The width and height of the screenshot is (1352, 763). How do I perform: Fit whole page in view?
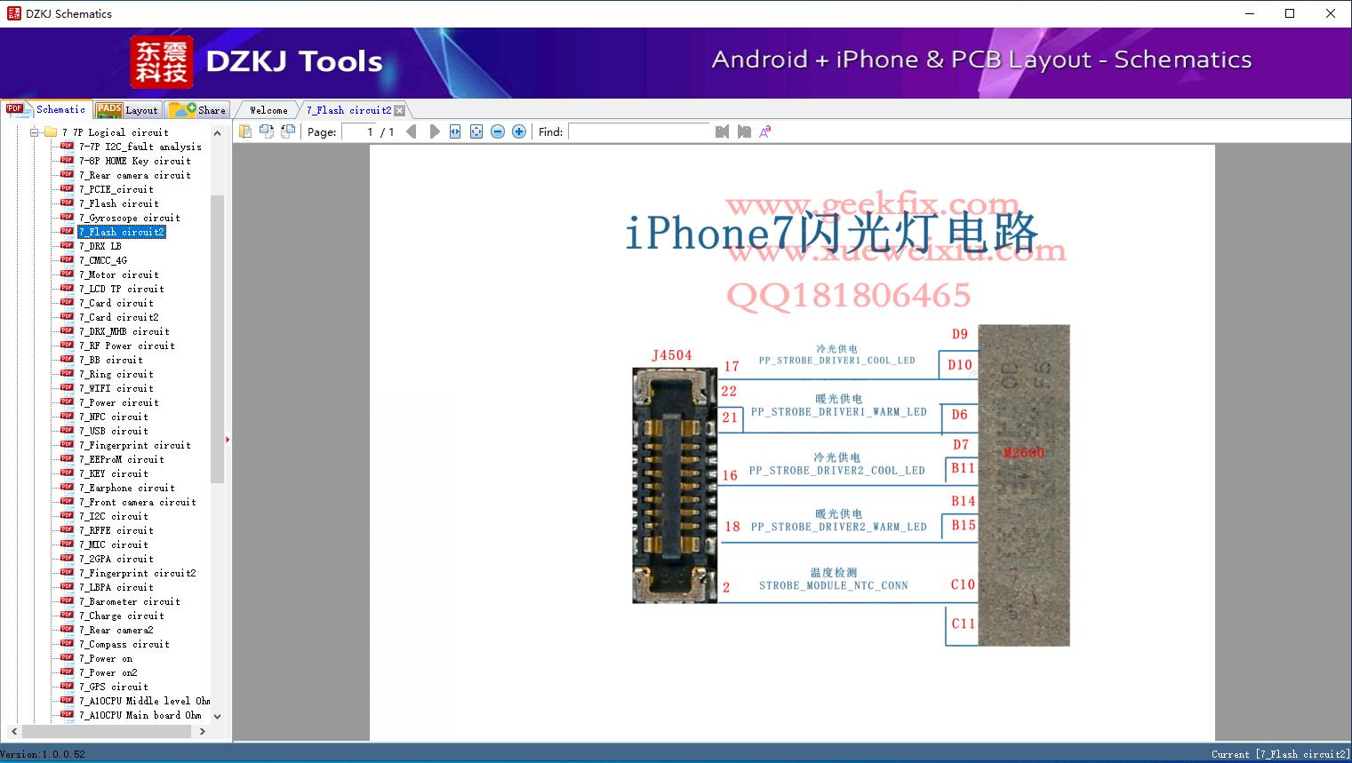pos(476,131)
